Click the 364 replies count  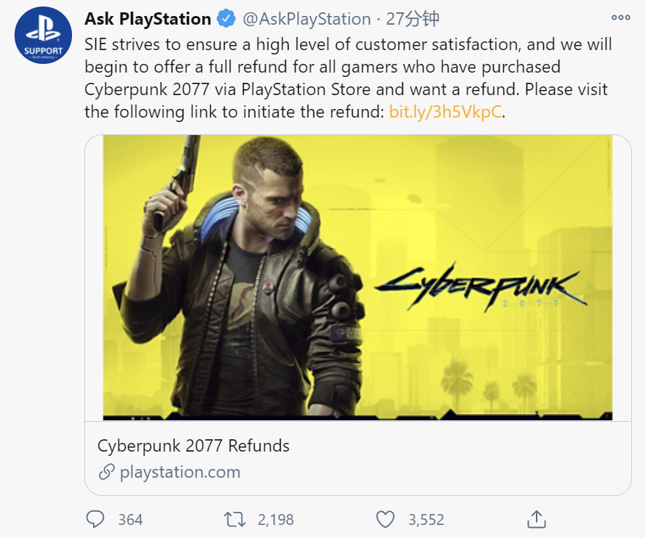coord(130,520)
